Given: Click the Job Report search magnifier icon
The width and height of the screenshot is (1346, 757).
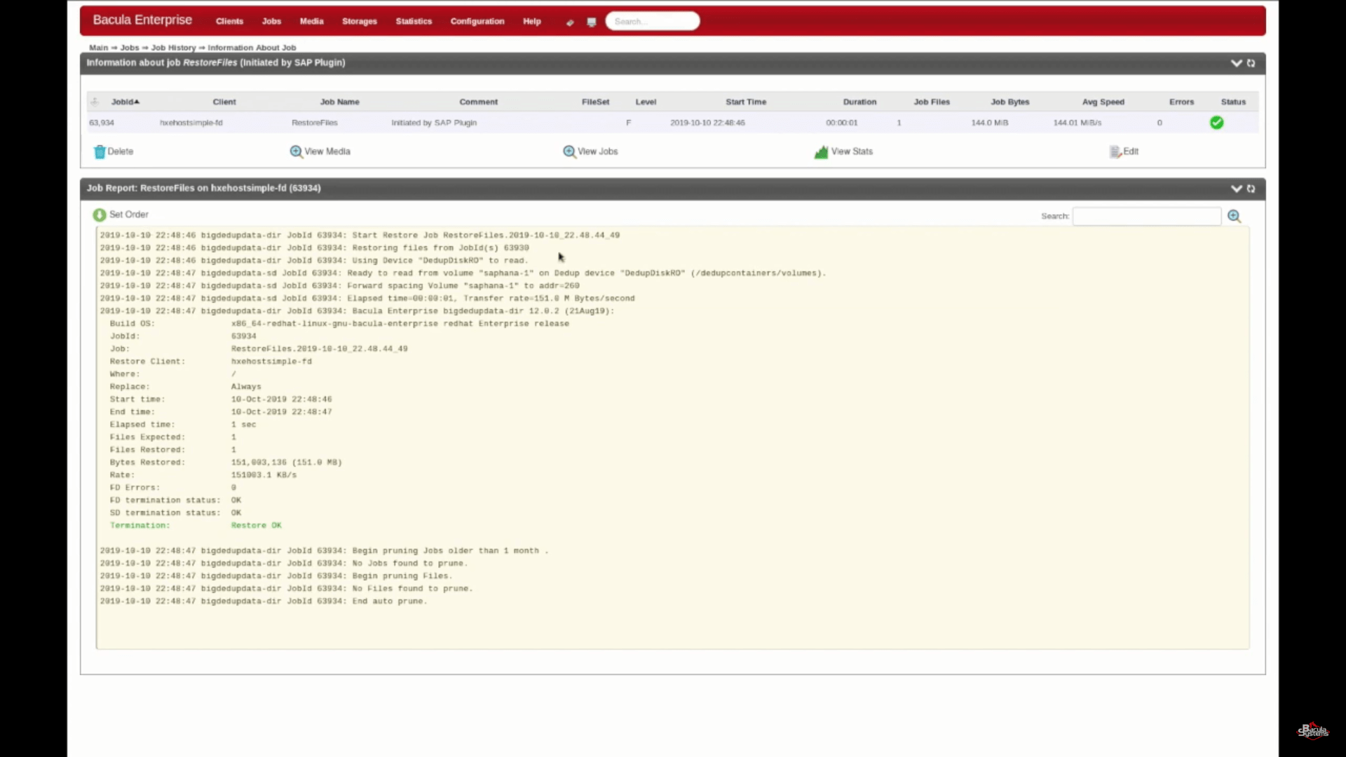Looking at the screenshot, I should (1235, 216).
